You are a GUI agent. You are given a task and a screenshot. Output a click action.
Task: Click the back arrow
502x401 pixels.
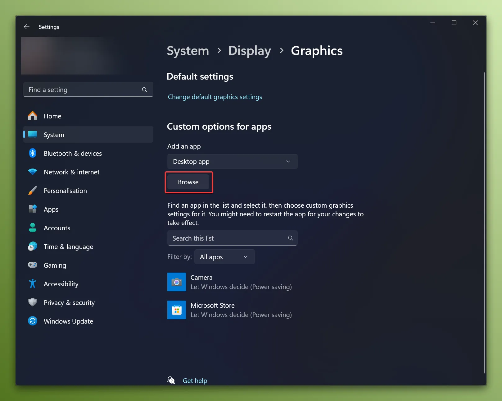(x=27, y=27)
